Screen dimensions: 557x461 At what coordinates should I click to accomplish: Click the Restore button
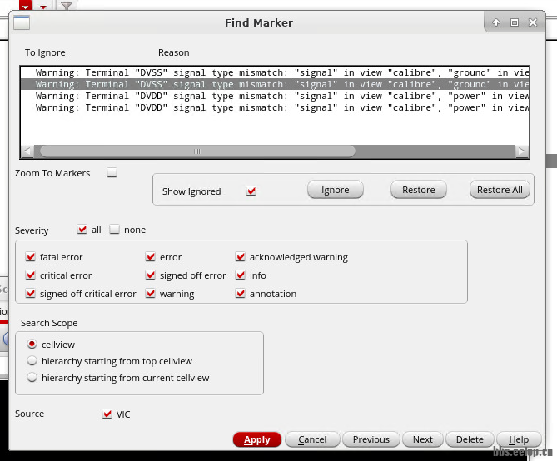point(419,190)
